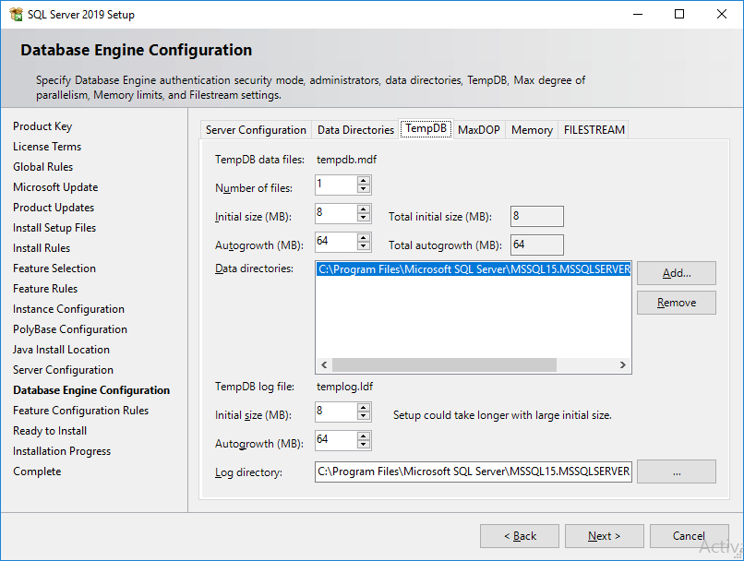This screenshot has height=561, width=744.
Task: Go to previous page with Back button
Action: click(520, 536)
